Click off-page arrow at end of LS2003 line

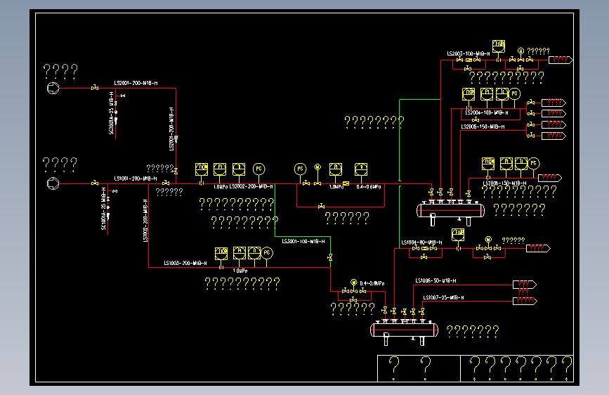click(561, 60)
